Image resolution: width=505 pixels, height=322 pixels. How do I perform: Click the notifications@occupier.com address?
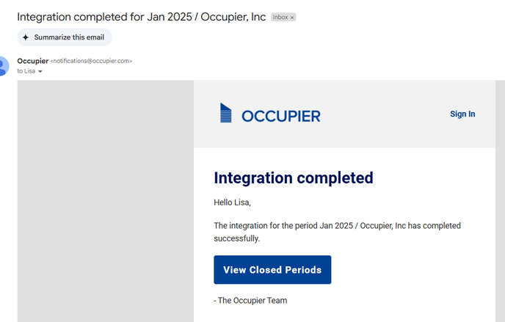(91, 61)
